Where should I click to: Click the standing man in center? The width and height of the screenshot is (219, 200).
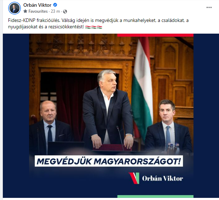click(x=107, y=109)
